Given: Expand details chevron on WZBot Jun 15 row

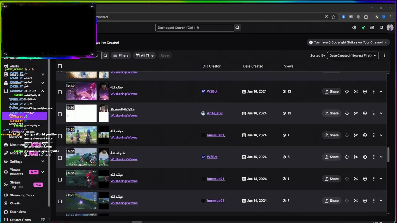Looking at the screenshot, I should 381,157.
